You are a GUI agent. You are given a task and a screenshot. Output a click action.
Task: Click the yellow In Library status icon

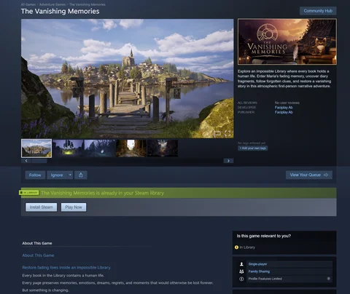[x=236, y=247]
